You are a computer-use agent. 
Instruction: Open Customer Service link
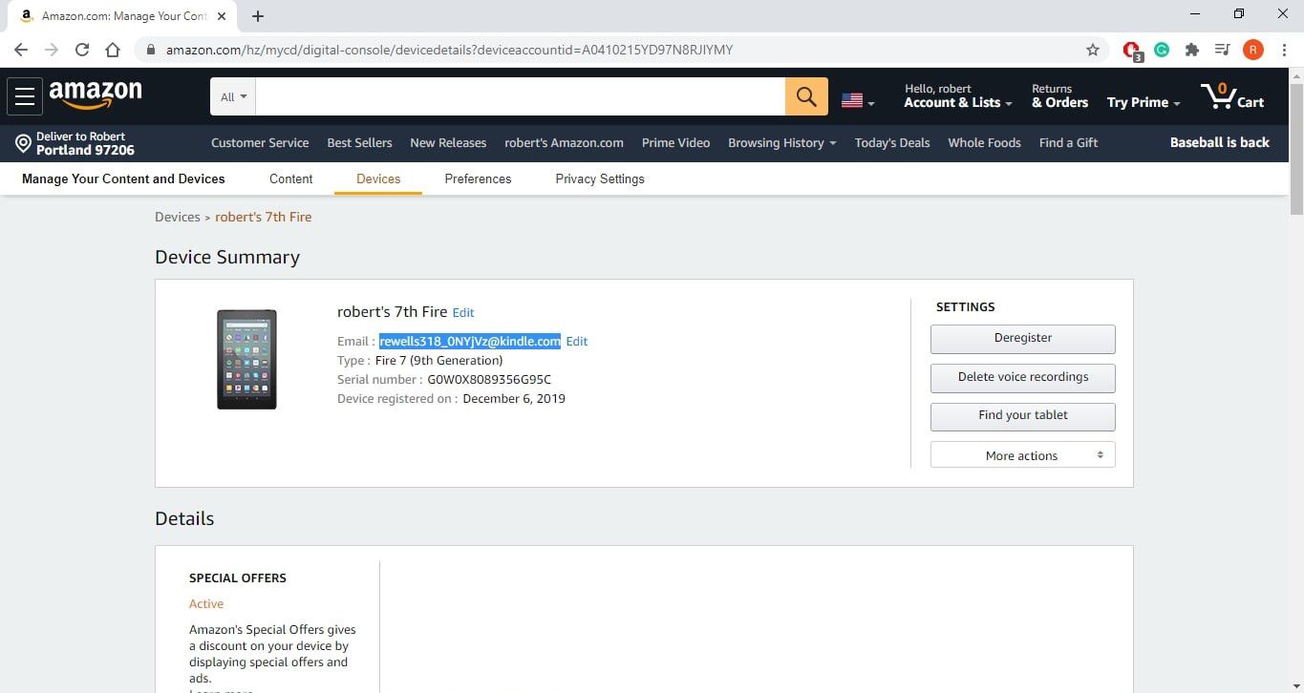tap(260, 142)
